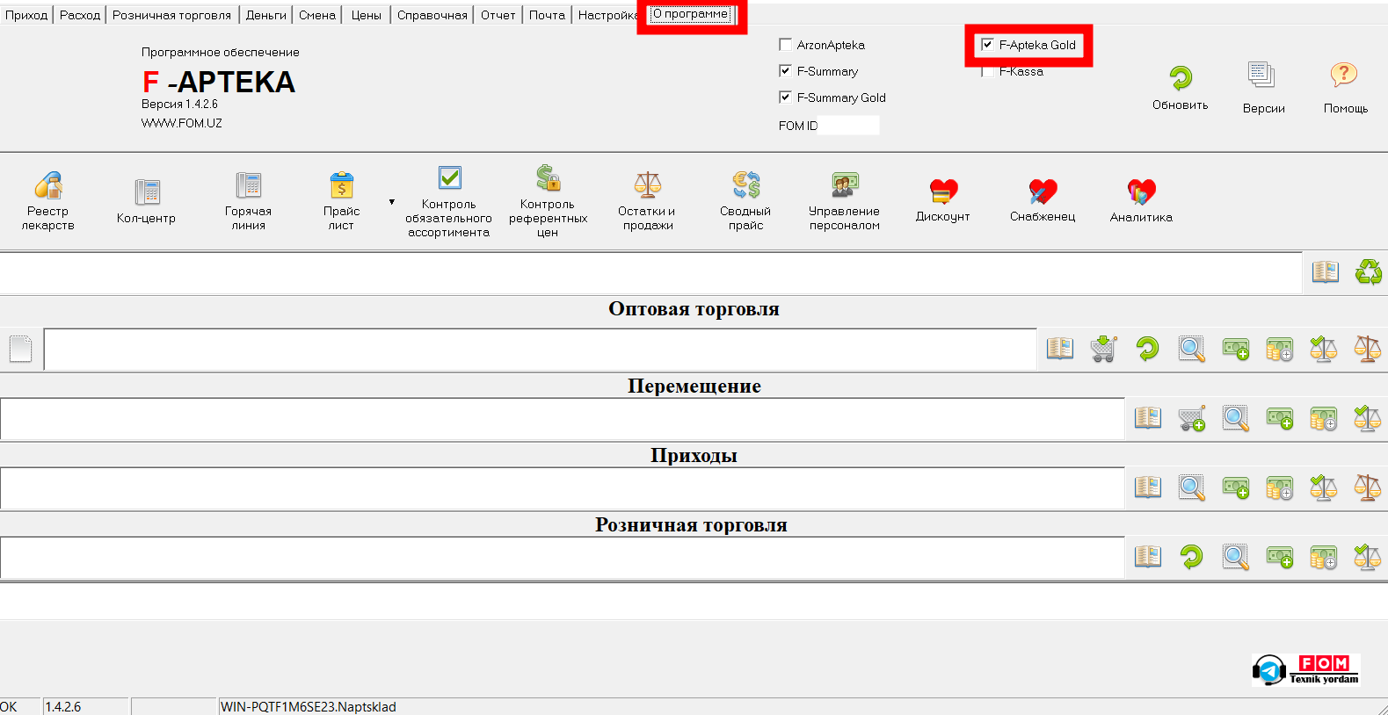
Task: Click the green refresh arrow in Розничная торговля row
Action: click(x=1192, y=557)
